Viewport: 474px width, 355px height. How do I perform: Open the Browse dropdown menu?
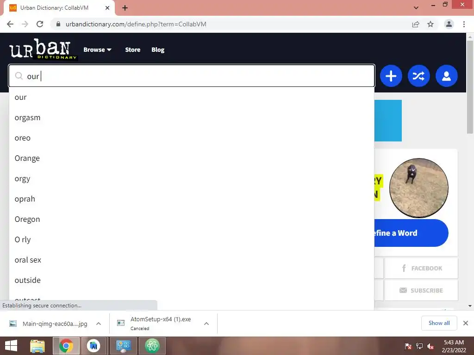click(97, 50)
